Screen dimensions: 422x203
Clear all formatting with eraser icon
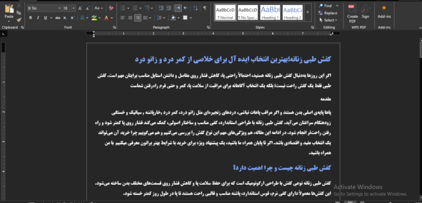click(x=112, y=9)
